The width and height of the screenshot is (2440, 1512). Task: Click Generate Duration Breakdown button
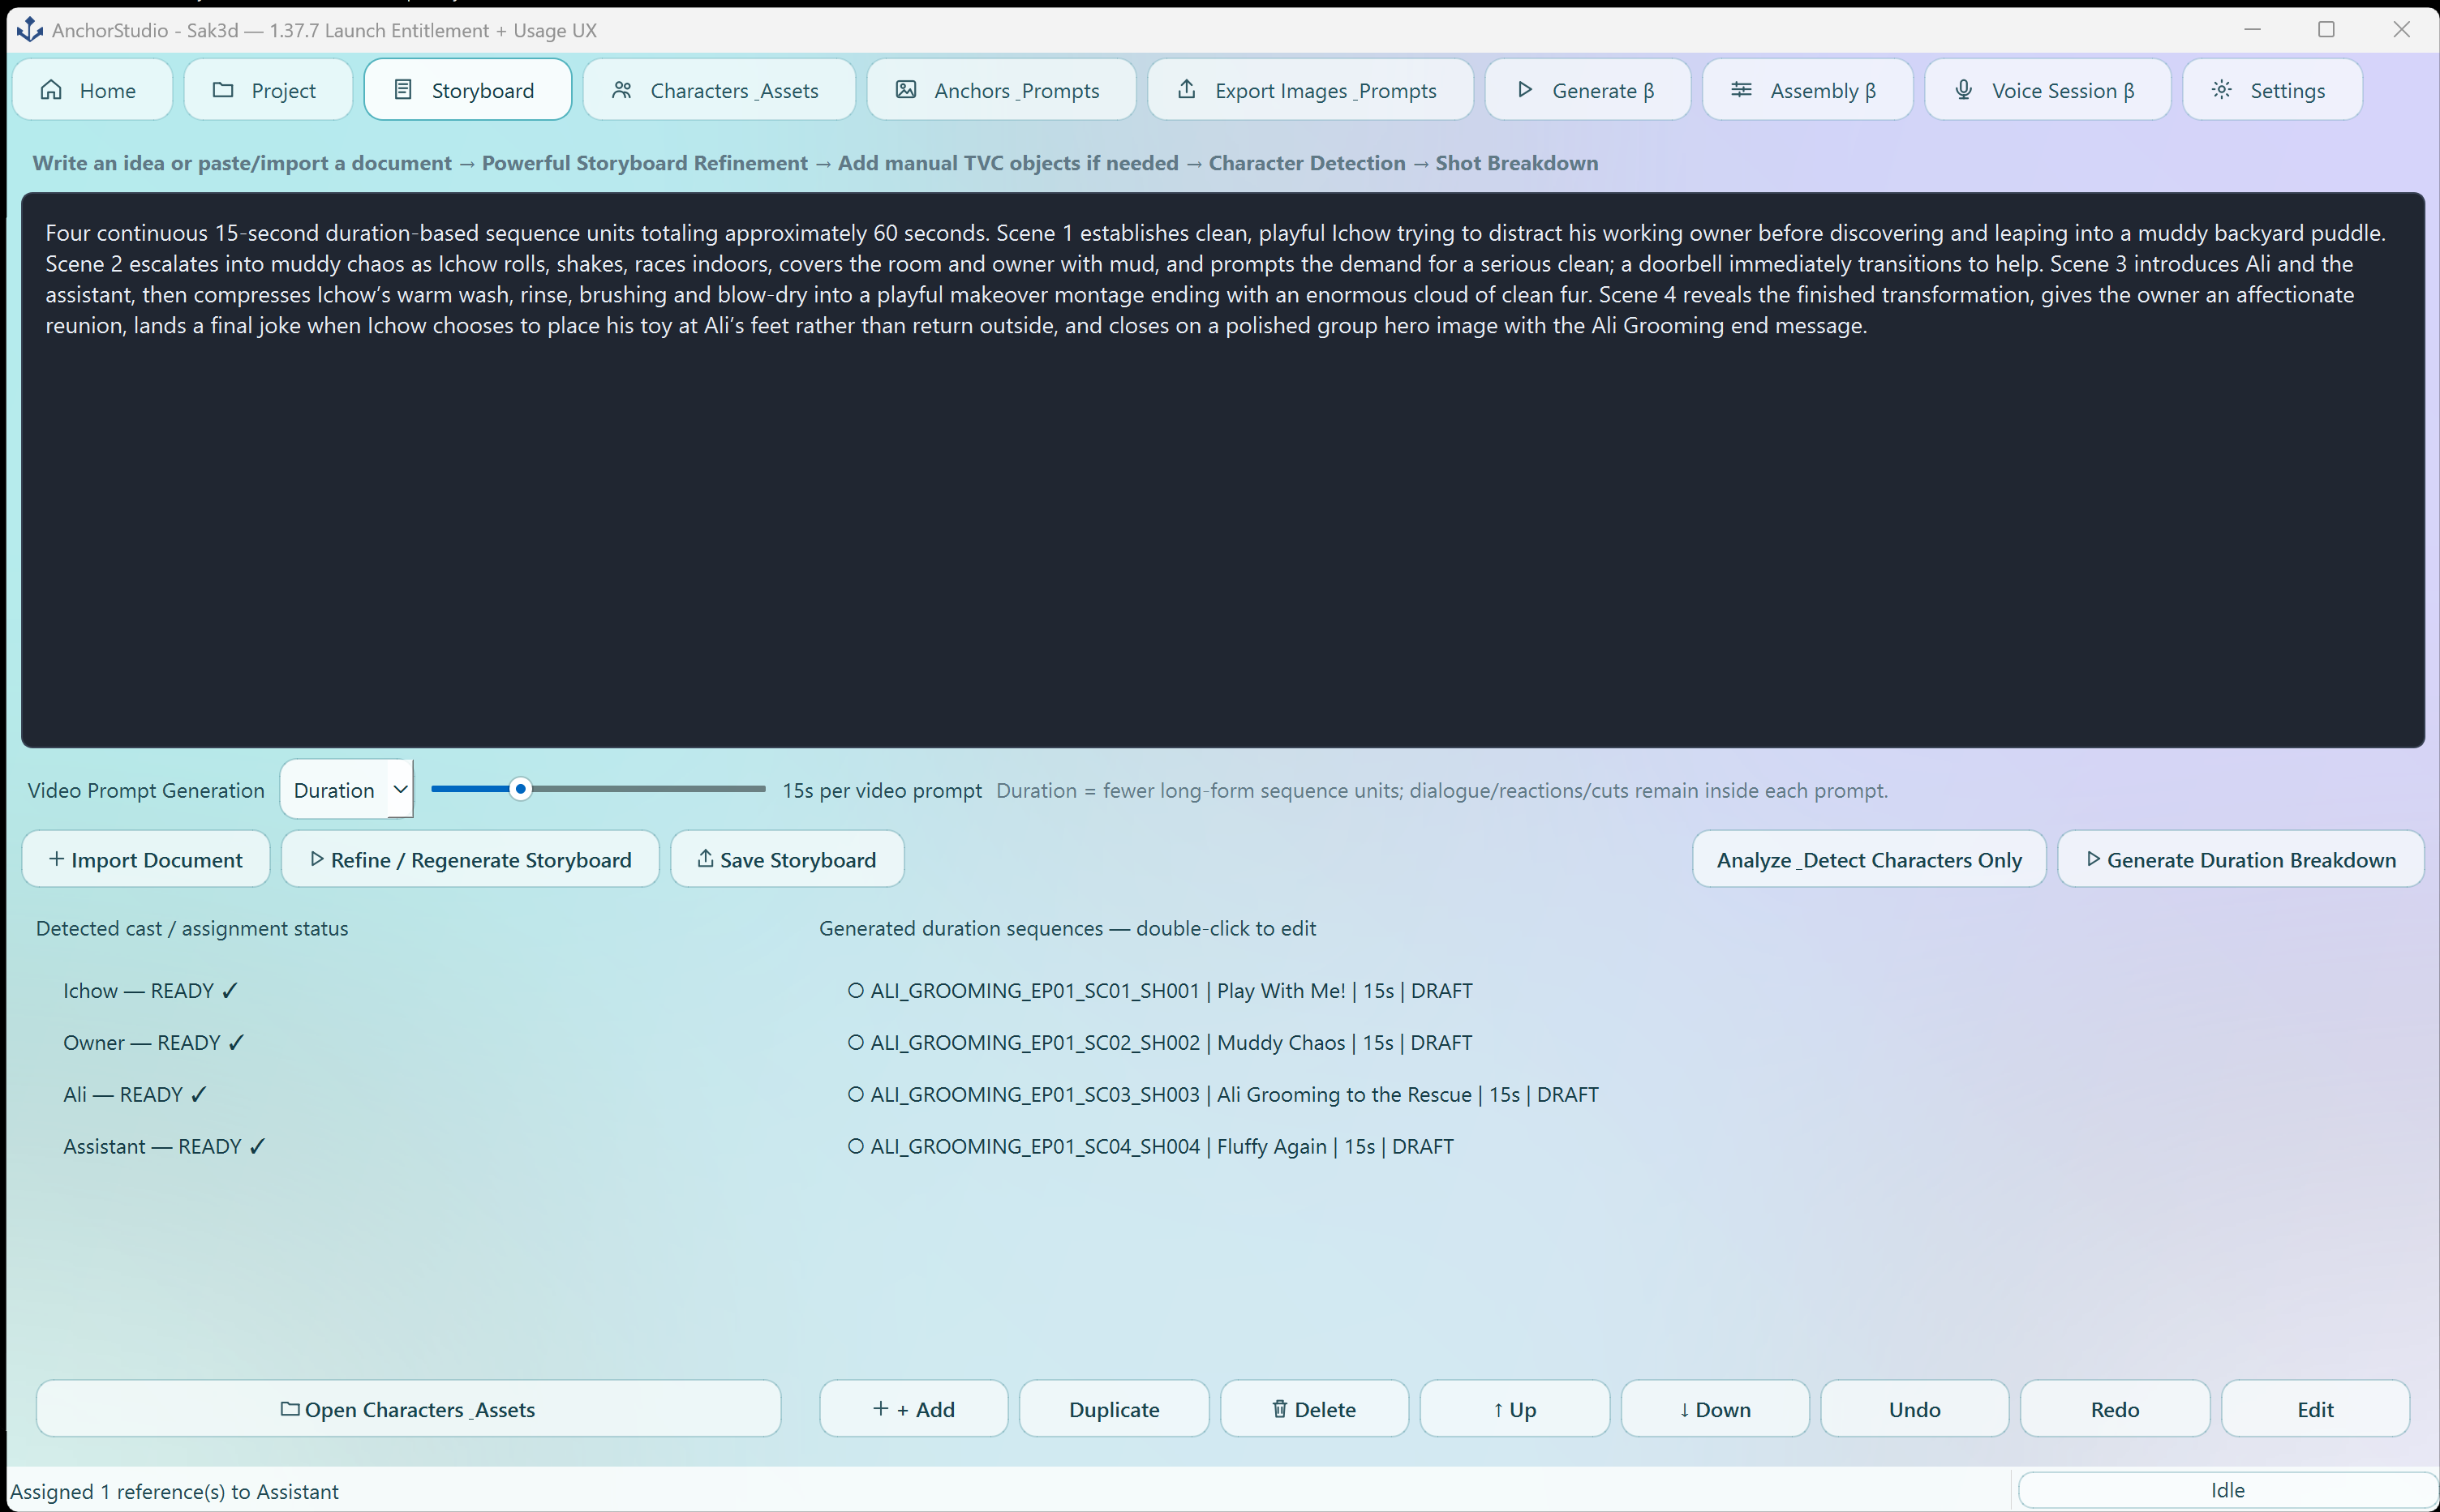(x=2240, y=859)
